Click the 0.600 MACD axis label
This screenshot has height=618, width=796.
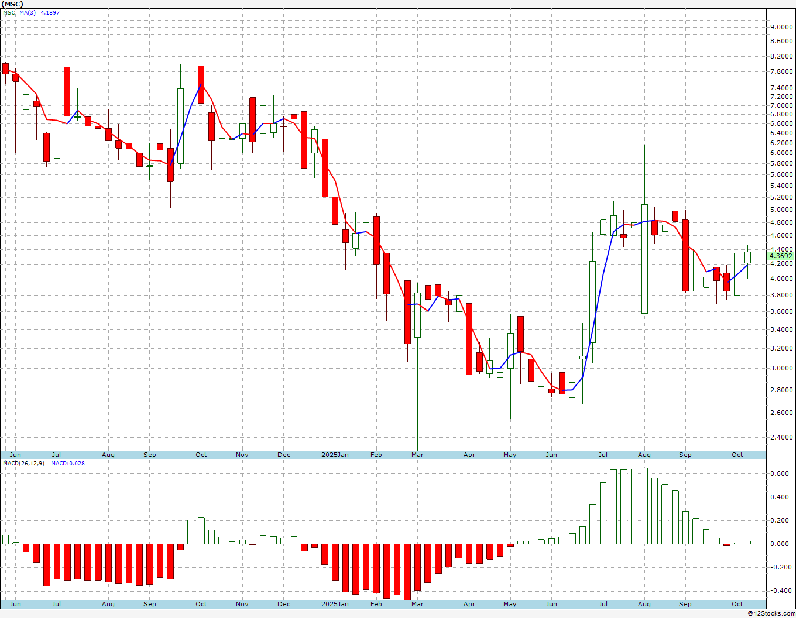point(778,474)
